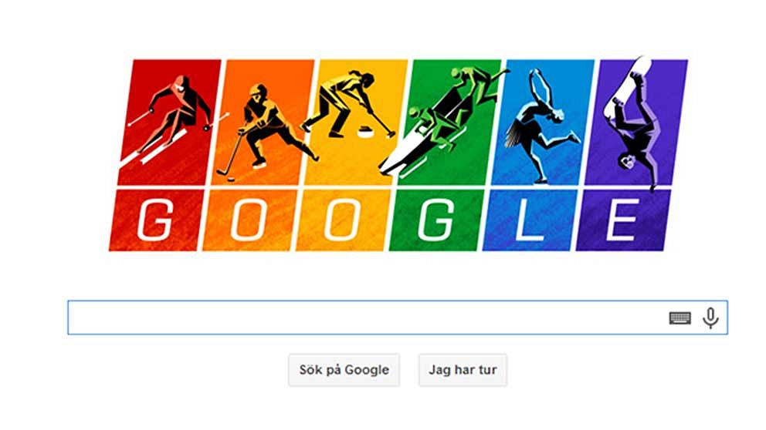
Task: Click the Jag har tur button
Action: click(x=463, y=370)
